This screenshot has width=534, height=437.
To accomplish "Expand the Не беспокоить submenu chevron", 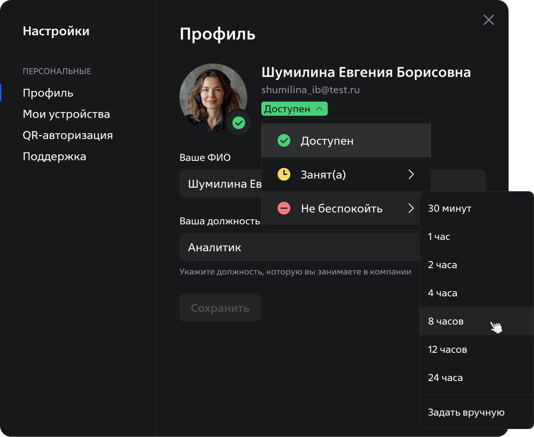I will (411, 208).
